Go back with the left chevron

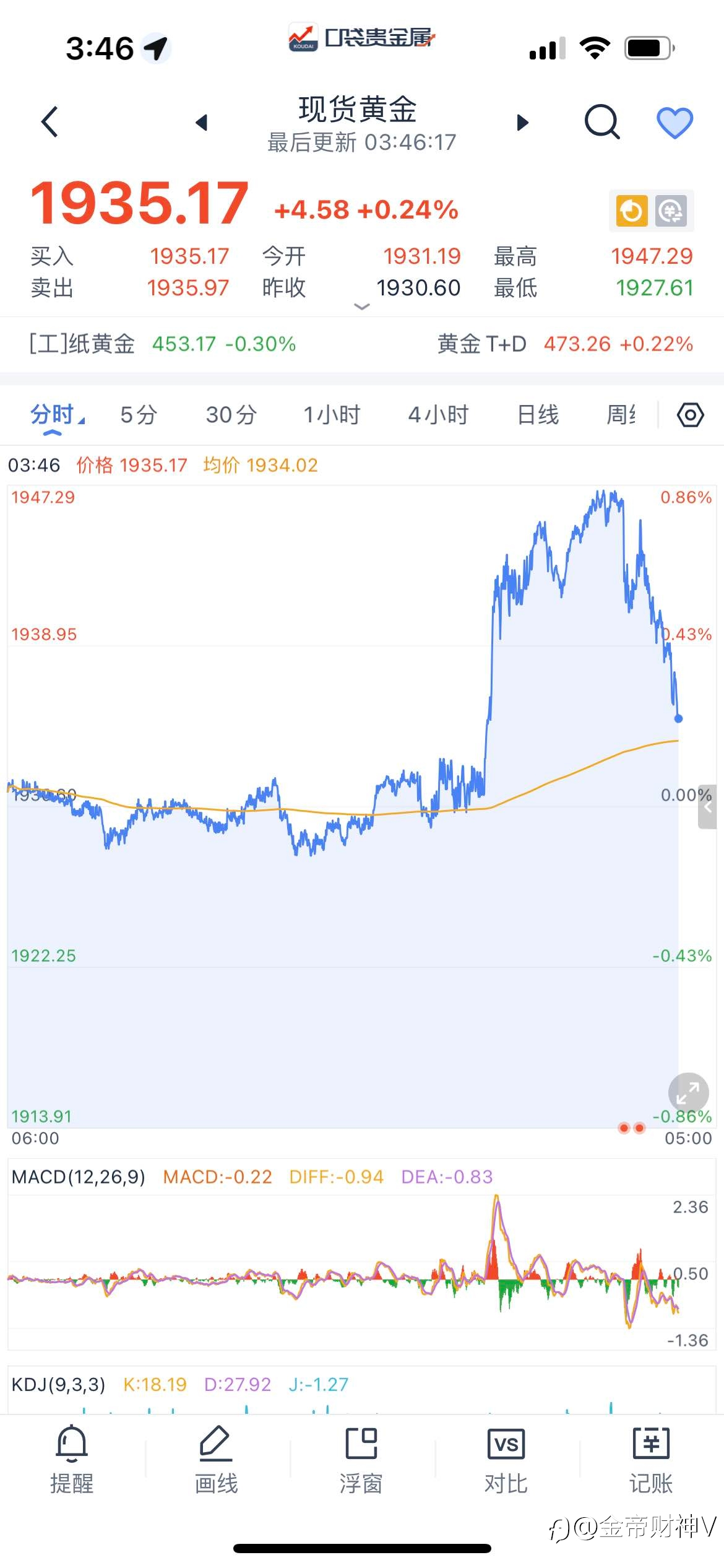(50, 121)
